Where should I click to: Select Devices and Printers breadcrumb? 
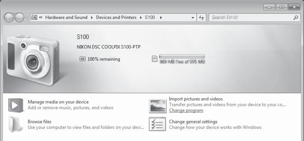point(116,17)
